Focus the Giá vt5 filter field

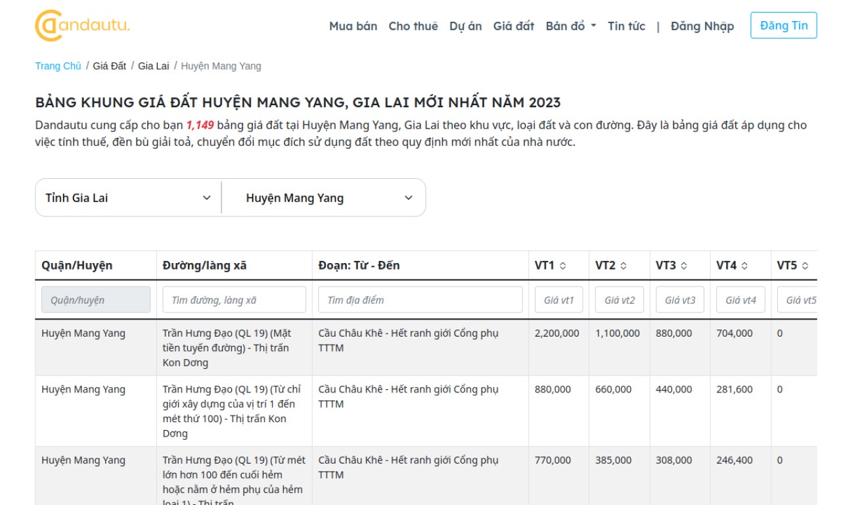(797, 300)
